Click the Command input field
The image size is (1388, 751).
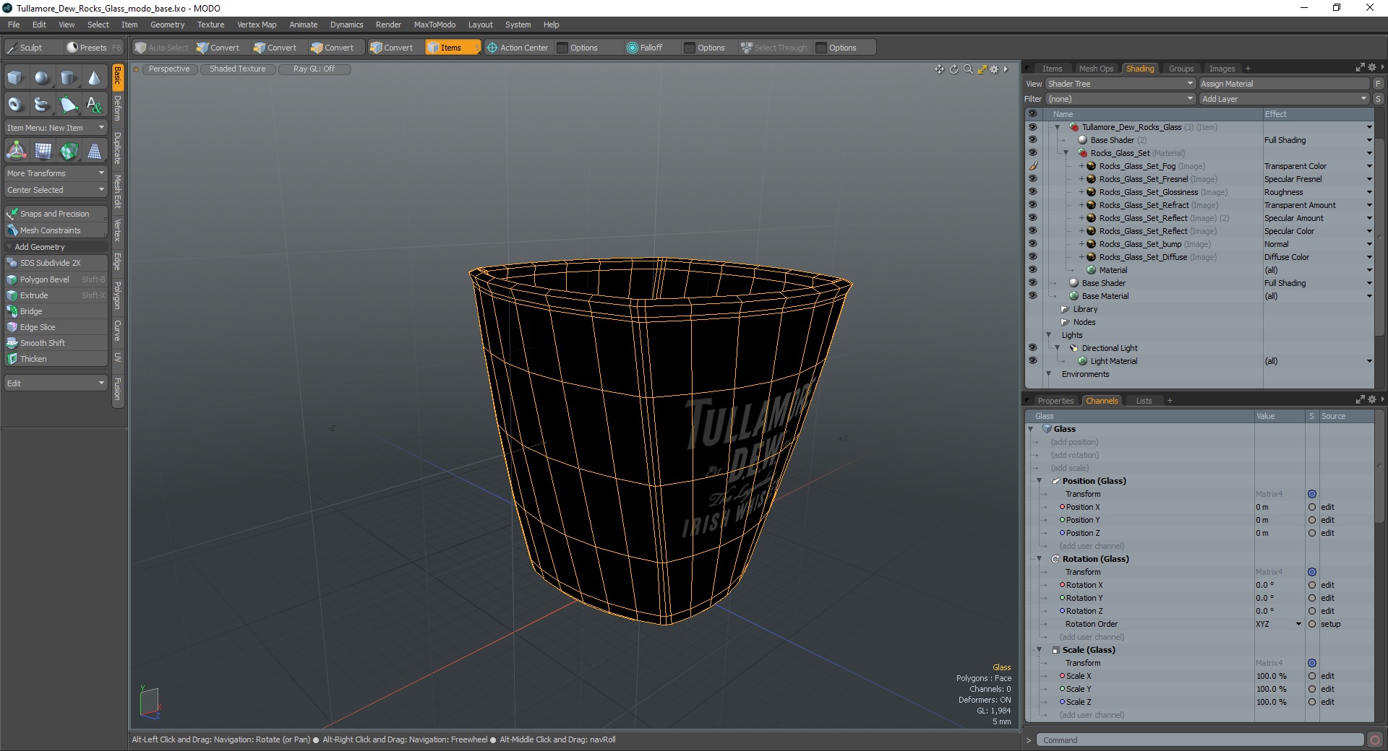coord(1200,740)
